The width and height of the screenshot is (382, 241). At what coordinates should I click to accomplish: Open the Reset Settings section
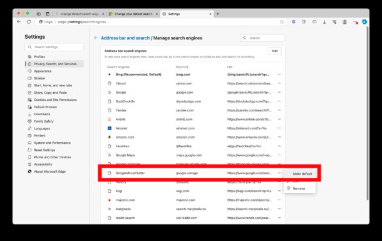coord(54,150)
